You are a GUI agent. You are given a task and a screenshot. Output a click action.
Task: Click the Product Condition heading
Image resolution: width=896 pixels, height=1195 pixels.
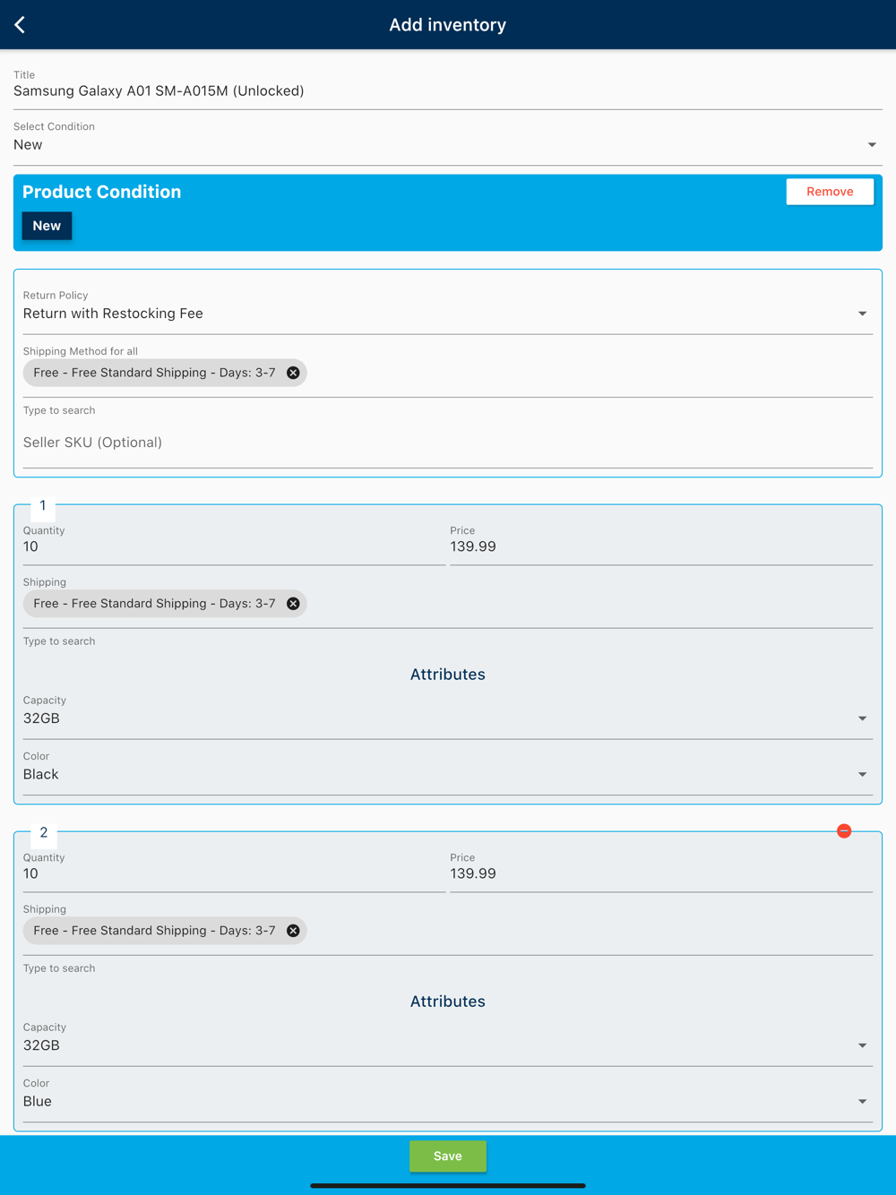pos(102,192)
